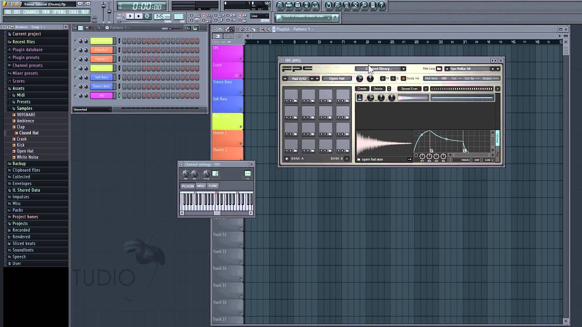Image resolution: width=582 pixels, height=327 pixels.
Task: Select the Sub Bass channel button
Action: tap(101, 77)
